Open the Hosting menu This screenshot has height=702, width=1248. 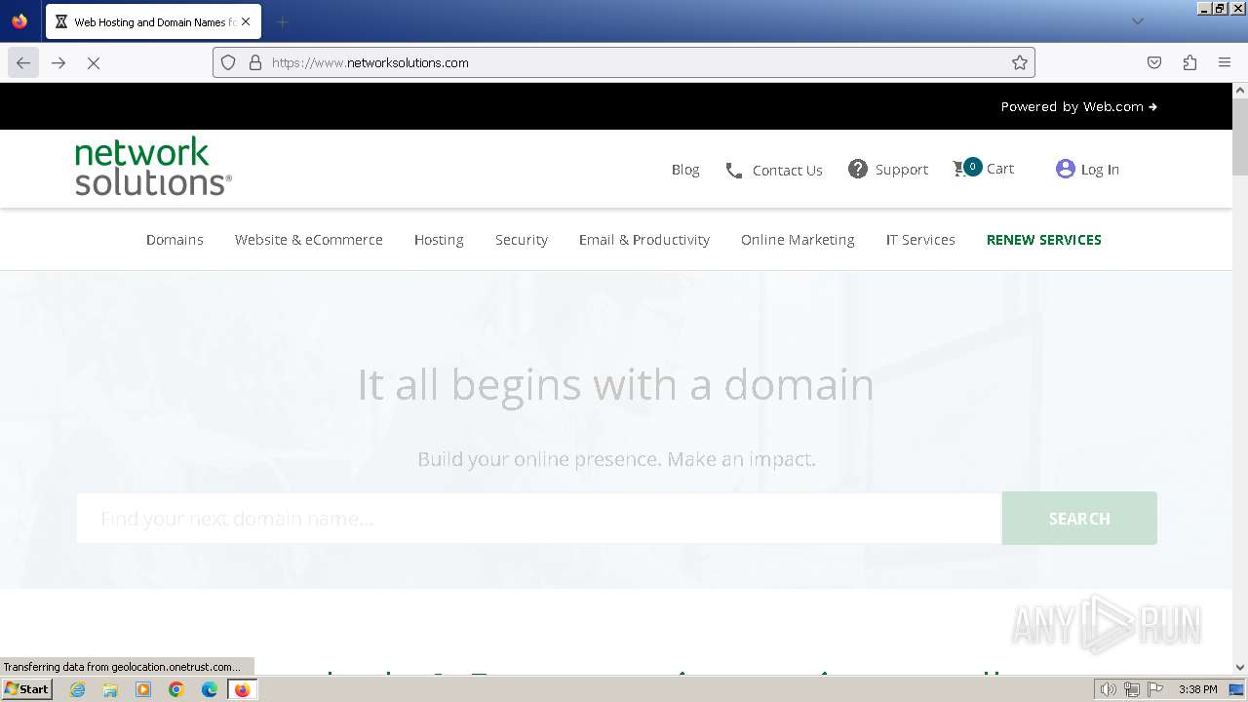[x=439, y=240]
